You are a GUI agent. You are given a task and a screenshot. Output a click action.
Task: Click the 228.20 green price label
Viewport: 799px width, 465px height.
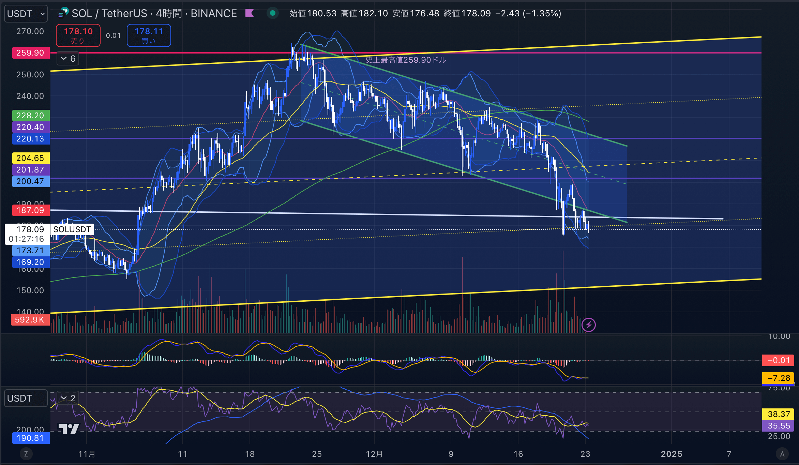31,116
